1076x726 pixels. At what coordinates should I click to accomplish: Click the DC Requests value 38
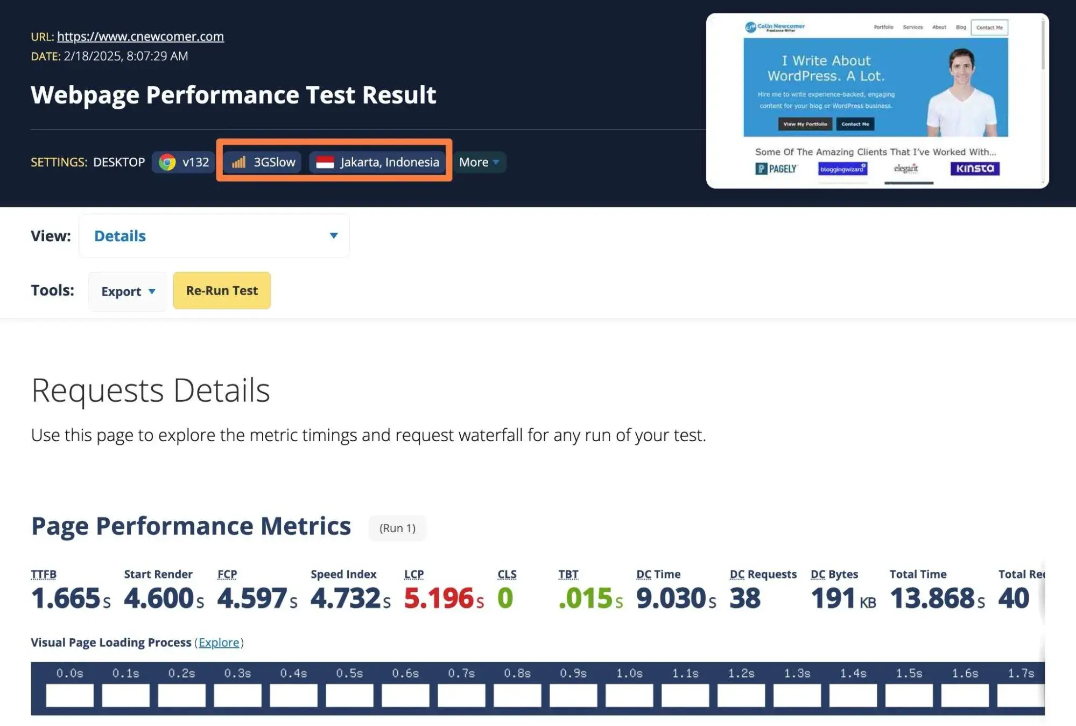[745, 598]
